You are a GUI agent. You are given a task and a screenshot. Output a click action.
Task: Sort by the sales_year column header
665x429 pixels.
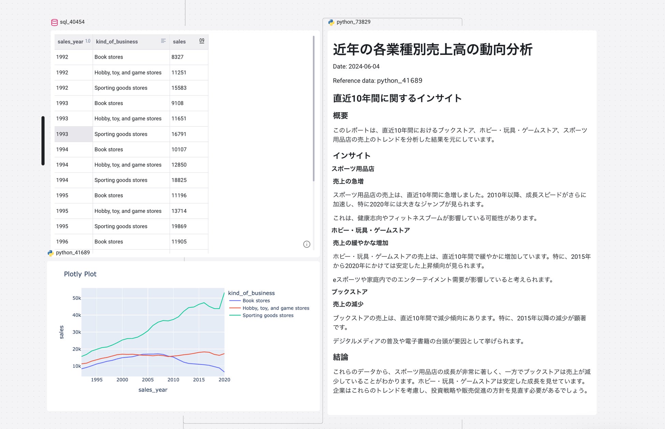(x=70, y=42)
